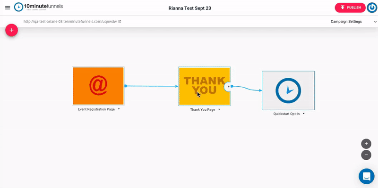The image size is (378, 188).
Task: Expand the Campaign Settings chevron
Action: tap(375, 22)
